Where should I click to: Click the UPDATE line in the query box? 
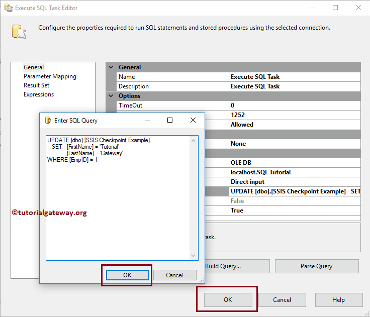(x=99, y=140)
